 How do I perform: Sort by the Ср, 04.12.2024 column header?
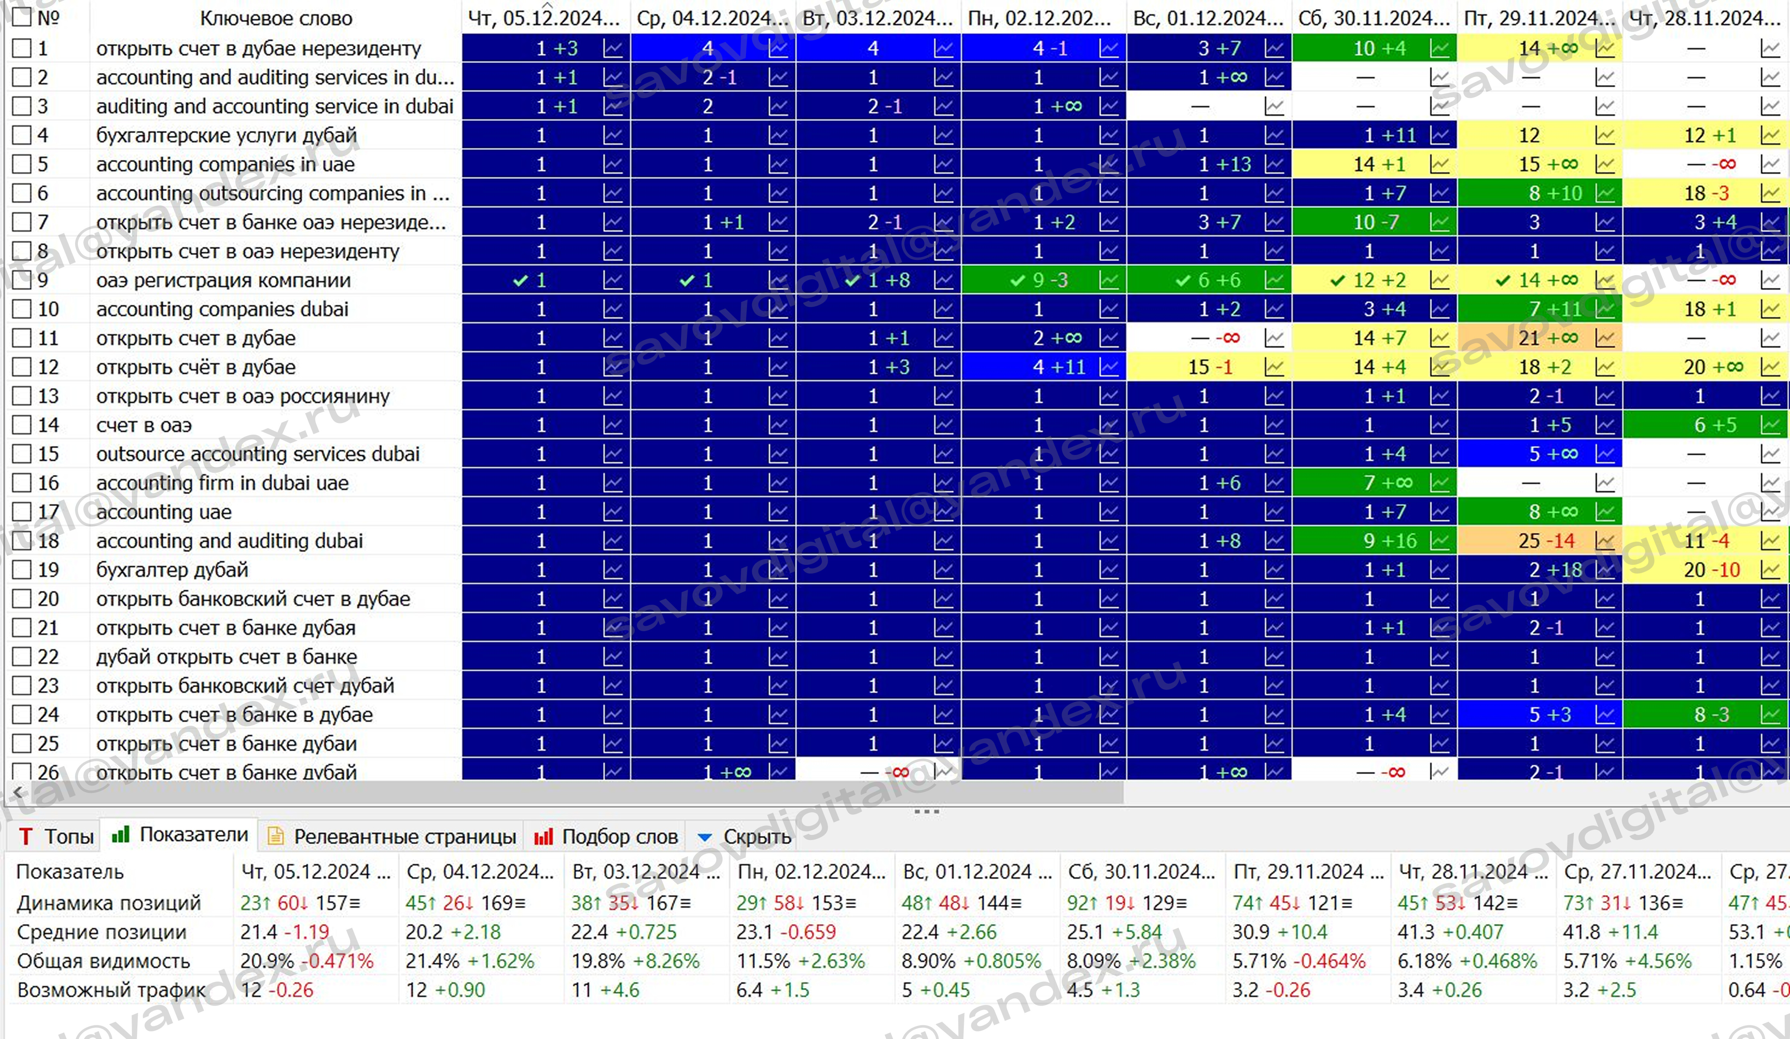pos(712,18)
